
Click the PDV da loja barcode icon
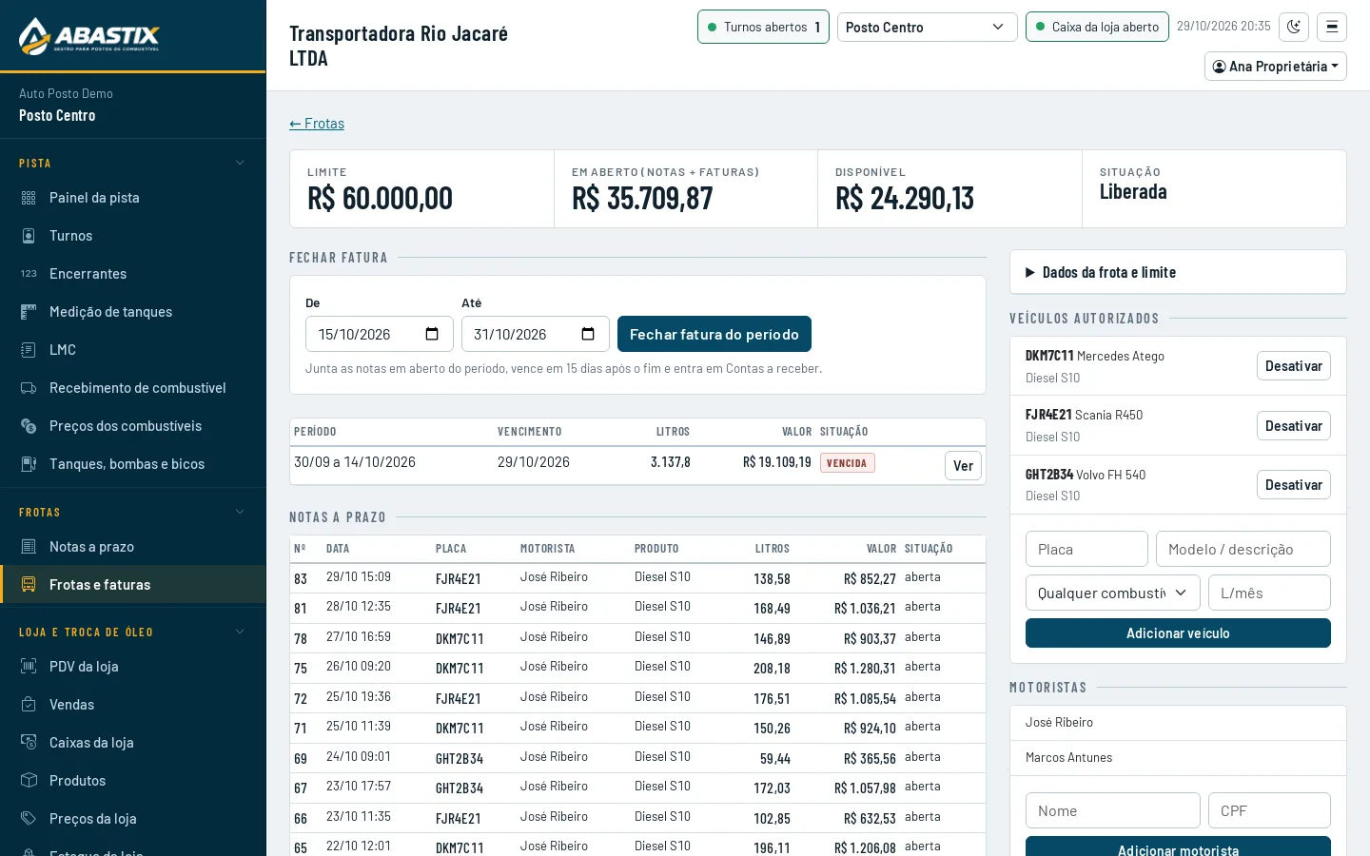(29, 667)
